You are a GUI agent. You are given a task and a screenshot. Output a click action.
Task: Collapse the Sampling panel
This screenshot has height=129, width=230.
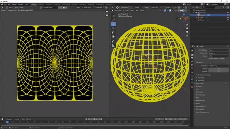pos(199,62)
